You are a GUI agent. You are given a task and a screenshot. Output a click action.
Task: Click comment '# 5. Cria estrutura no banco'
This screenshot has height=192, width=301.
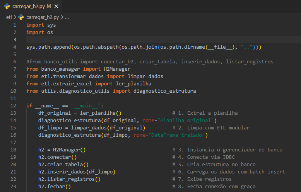coord(214,165)
